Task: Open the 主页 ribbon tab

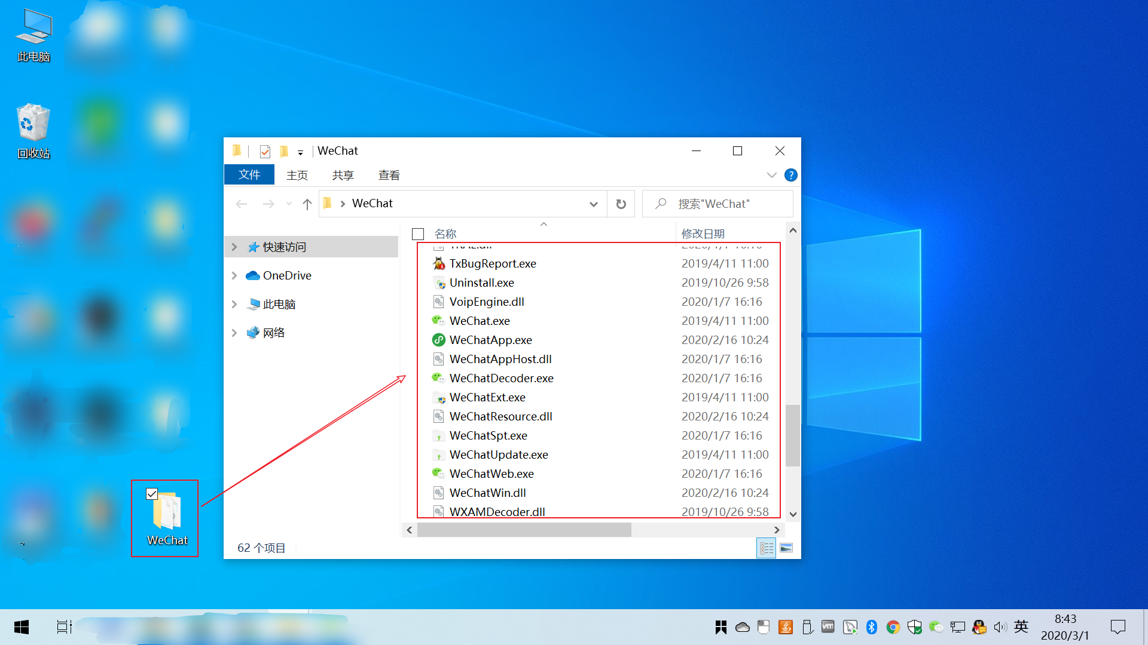Action: [297, 175]
